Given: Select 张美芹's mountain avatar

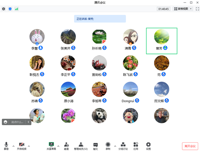Looking at the screenshot, I should tap(68, 37).
